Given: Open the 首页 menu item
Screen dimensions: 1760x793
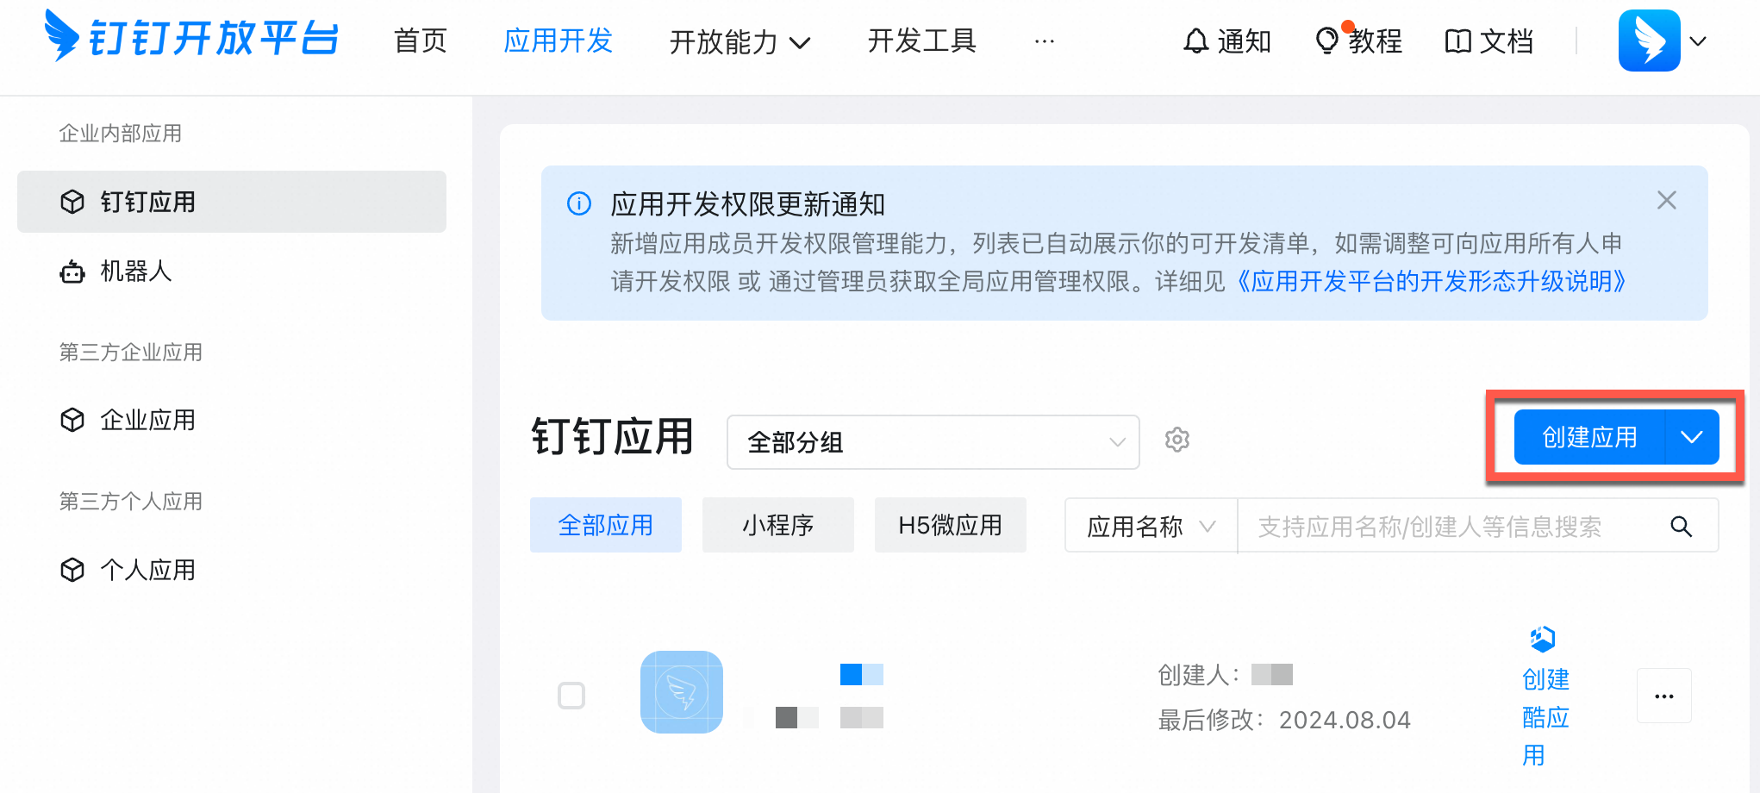Looking at the screenshot, I should pos(420,41).
